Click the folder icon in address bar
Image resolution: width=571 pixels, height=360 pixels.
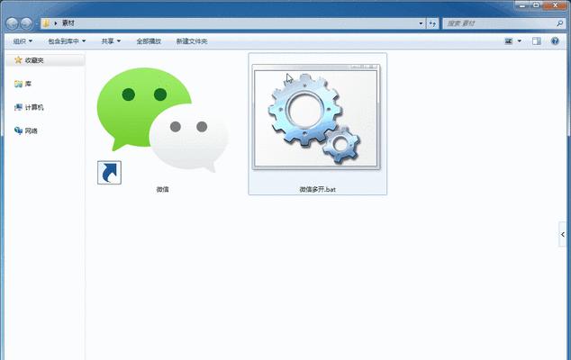click(46, 23)
